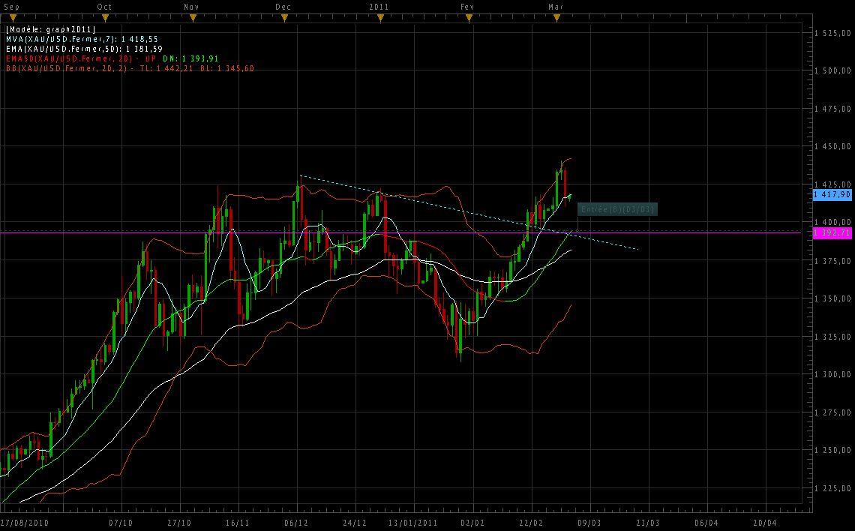Viewport: 855px width, 531px height.
Task: Click the 1 225,00 price axis label
Action: point(832,488)
